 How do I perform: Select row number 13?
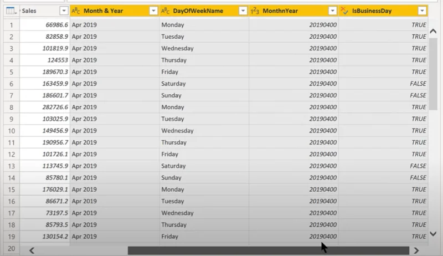[x=11, y=166]
